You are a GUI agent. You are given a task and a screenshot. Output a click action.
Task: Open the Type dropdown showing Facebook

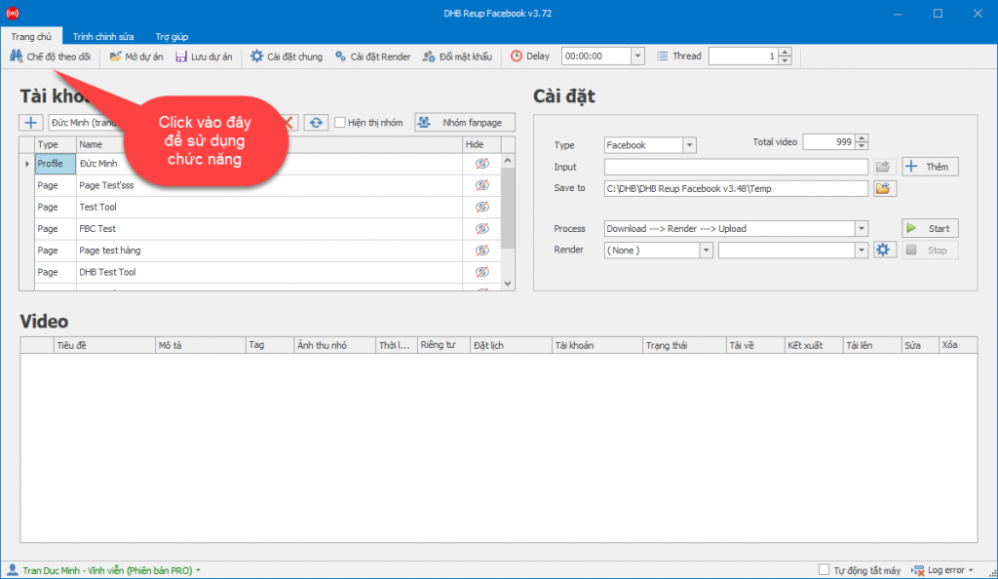(x=689, y=145)
